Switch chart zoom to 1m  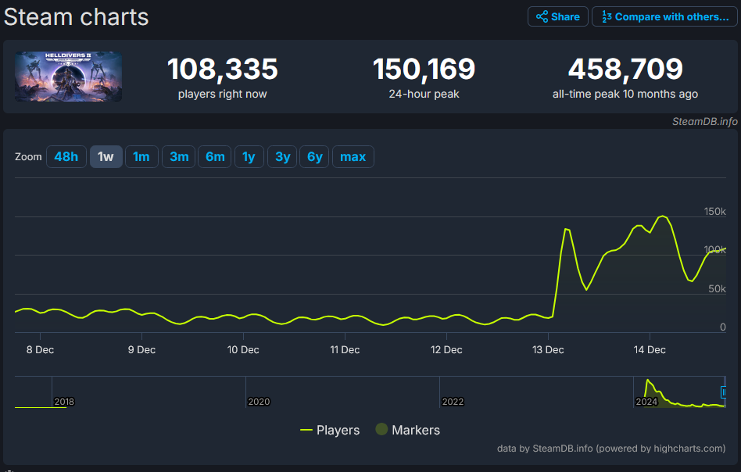[141, 156]
